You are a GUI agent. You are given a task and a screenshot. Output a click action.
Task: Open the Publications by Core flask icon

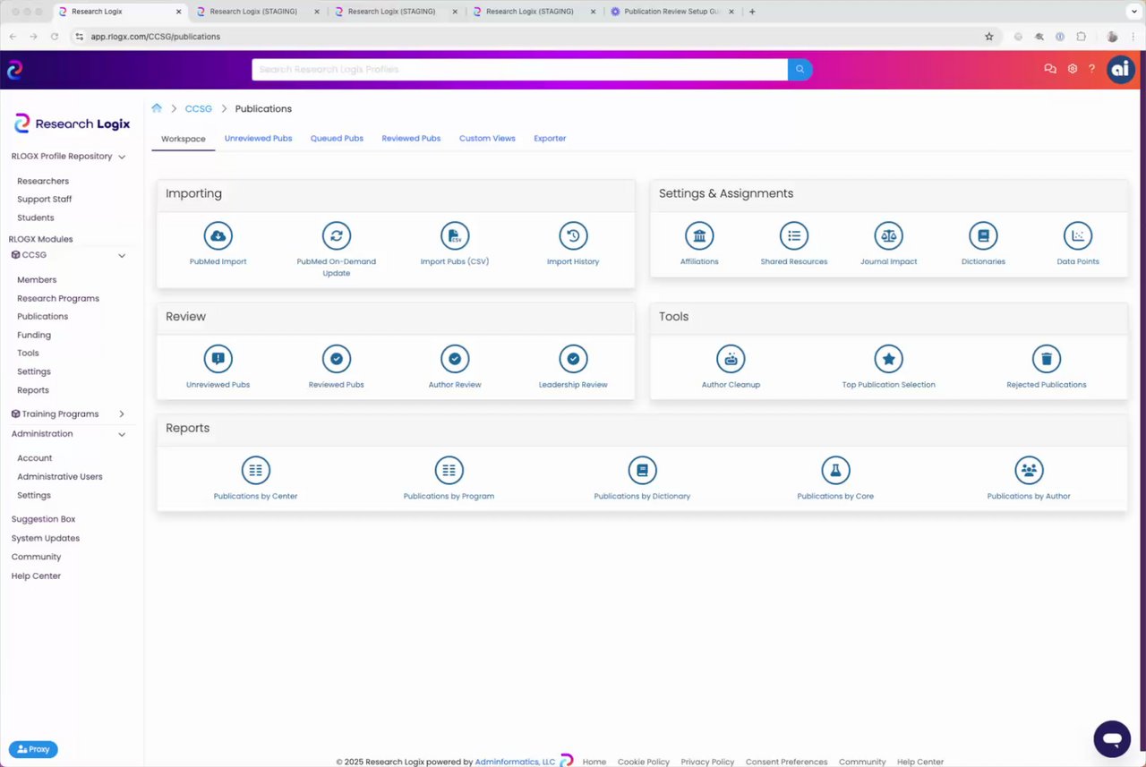click(x=835, y=470)
